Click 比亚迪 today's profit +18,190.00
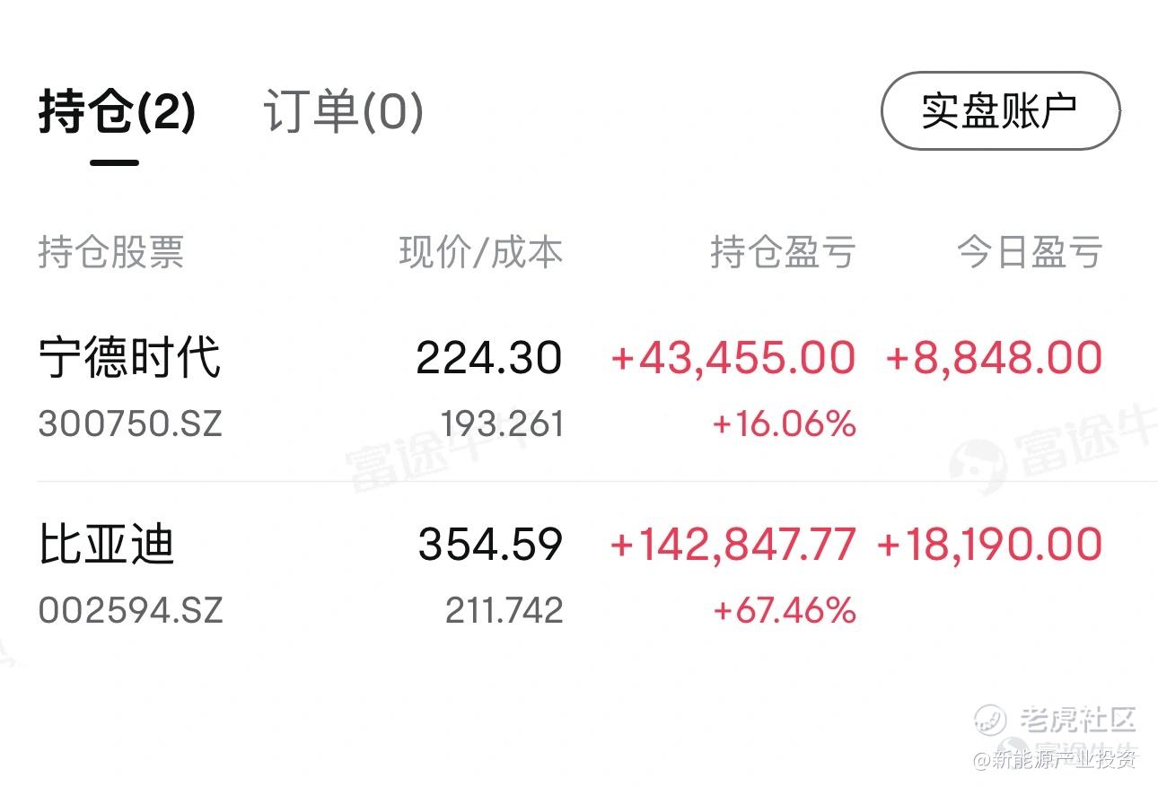Image resolution: width=1158 pixels, height=786 pixels. tap(989, 545)
